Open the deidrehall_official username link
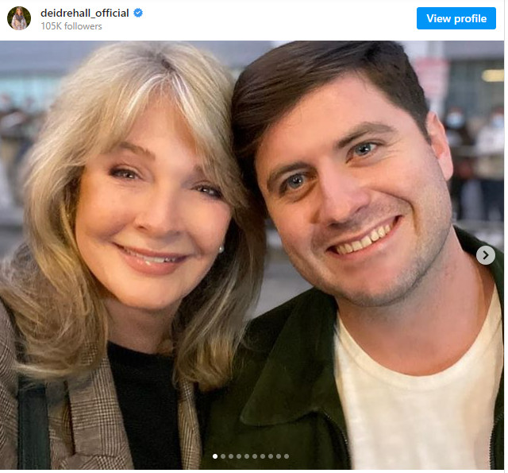508x473 pixels. [84, 14]
